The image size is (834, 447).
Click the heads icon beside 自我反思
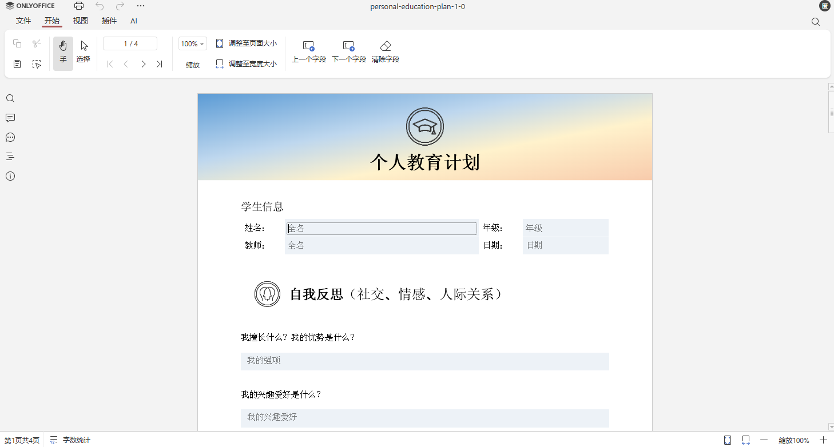pyautogui.click(x=267, y=294)
